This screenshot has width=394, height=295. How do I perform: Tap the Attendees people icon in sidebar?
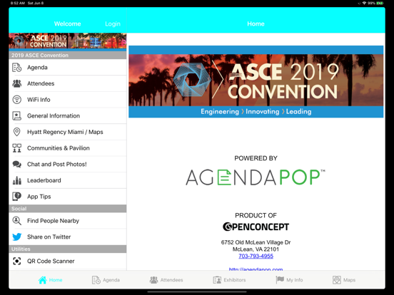coord(17,83)
